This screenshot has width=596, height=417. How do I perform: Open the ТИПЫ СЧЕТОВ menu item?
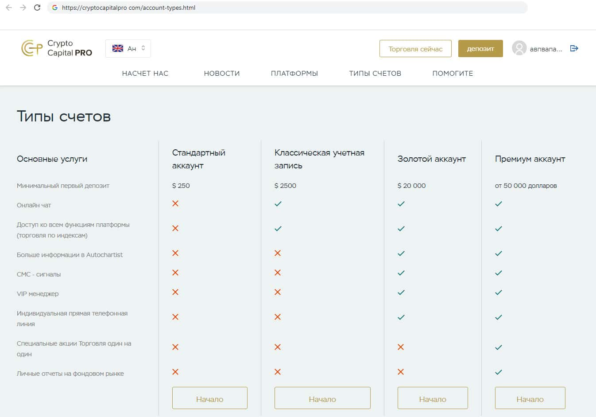375,74
